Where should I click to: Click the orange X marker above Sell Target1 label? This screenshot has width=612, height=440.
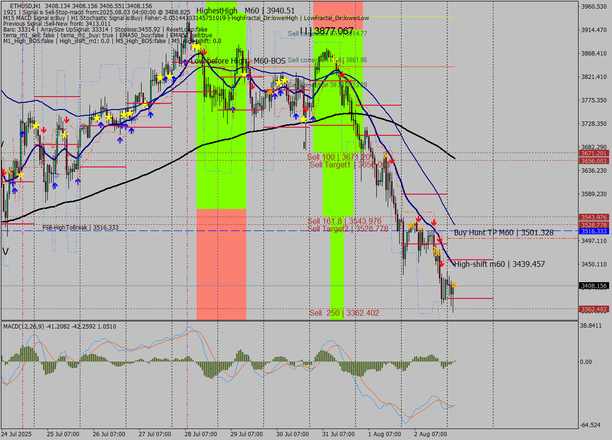[386, 156]
